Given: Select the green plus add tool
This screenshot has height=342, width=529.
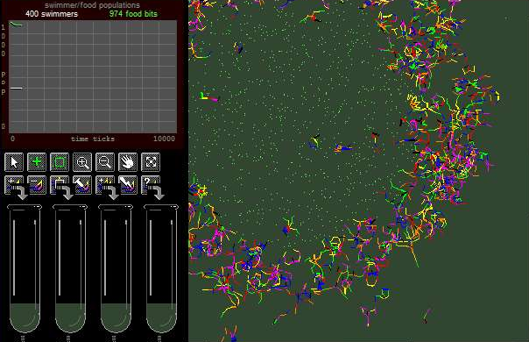Looking at the screenshot, I should (x=37, y=162).
